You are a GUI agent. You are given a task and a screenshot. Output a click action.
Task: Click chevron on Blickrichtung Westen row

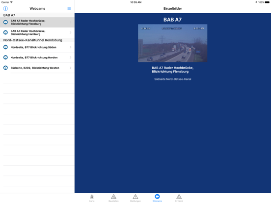click(x=71, y=68)
